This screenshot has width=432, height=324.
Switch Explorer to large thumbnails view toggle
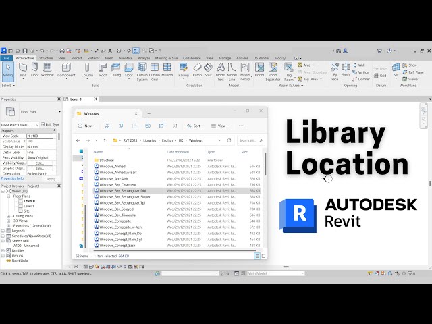[263, 256]
